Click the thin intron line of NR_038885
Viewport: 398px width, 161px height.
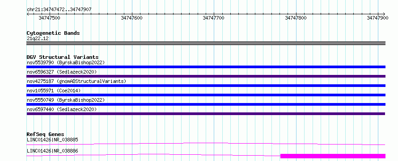206,144
